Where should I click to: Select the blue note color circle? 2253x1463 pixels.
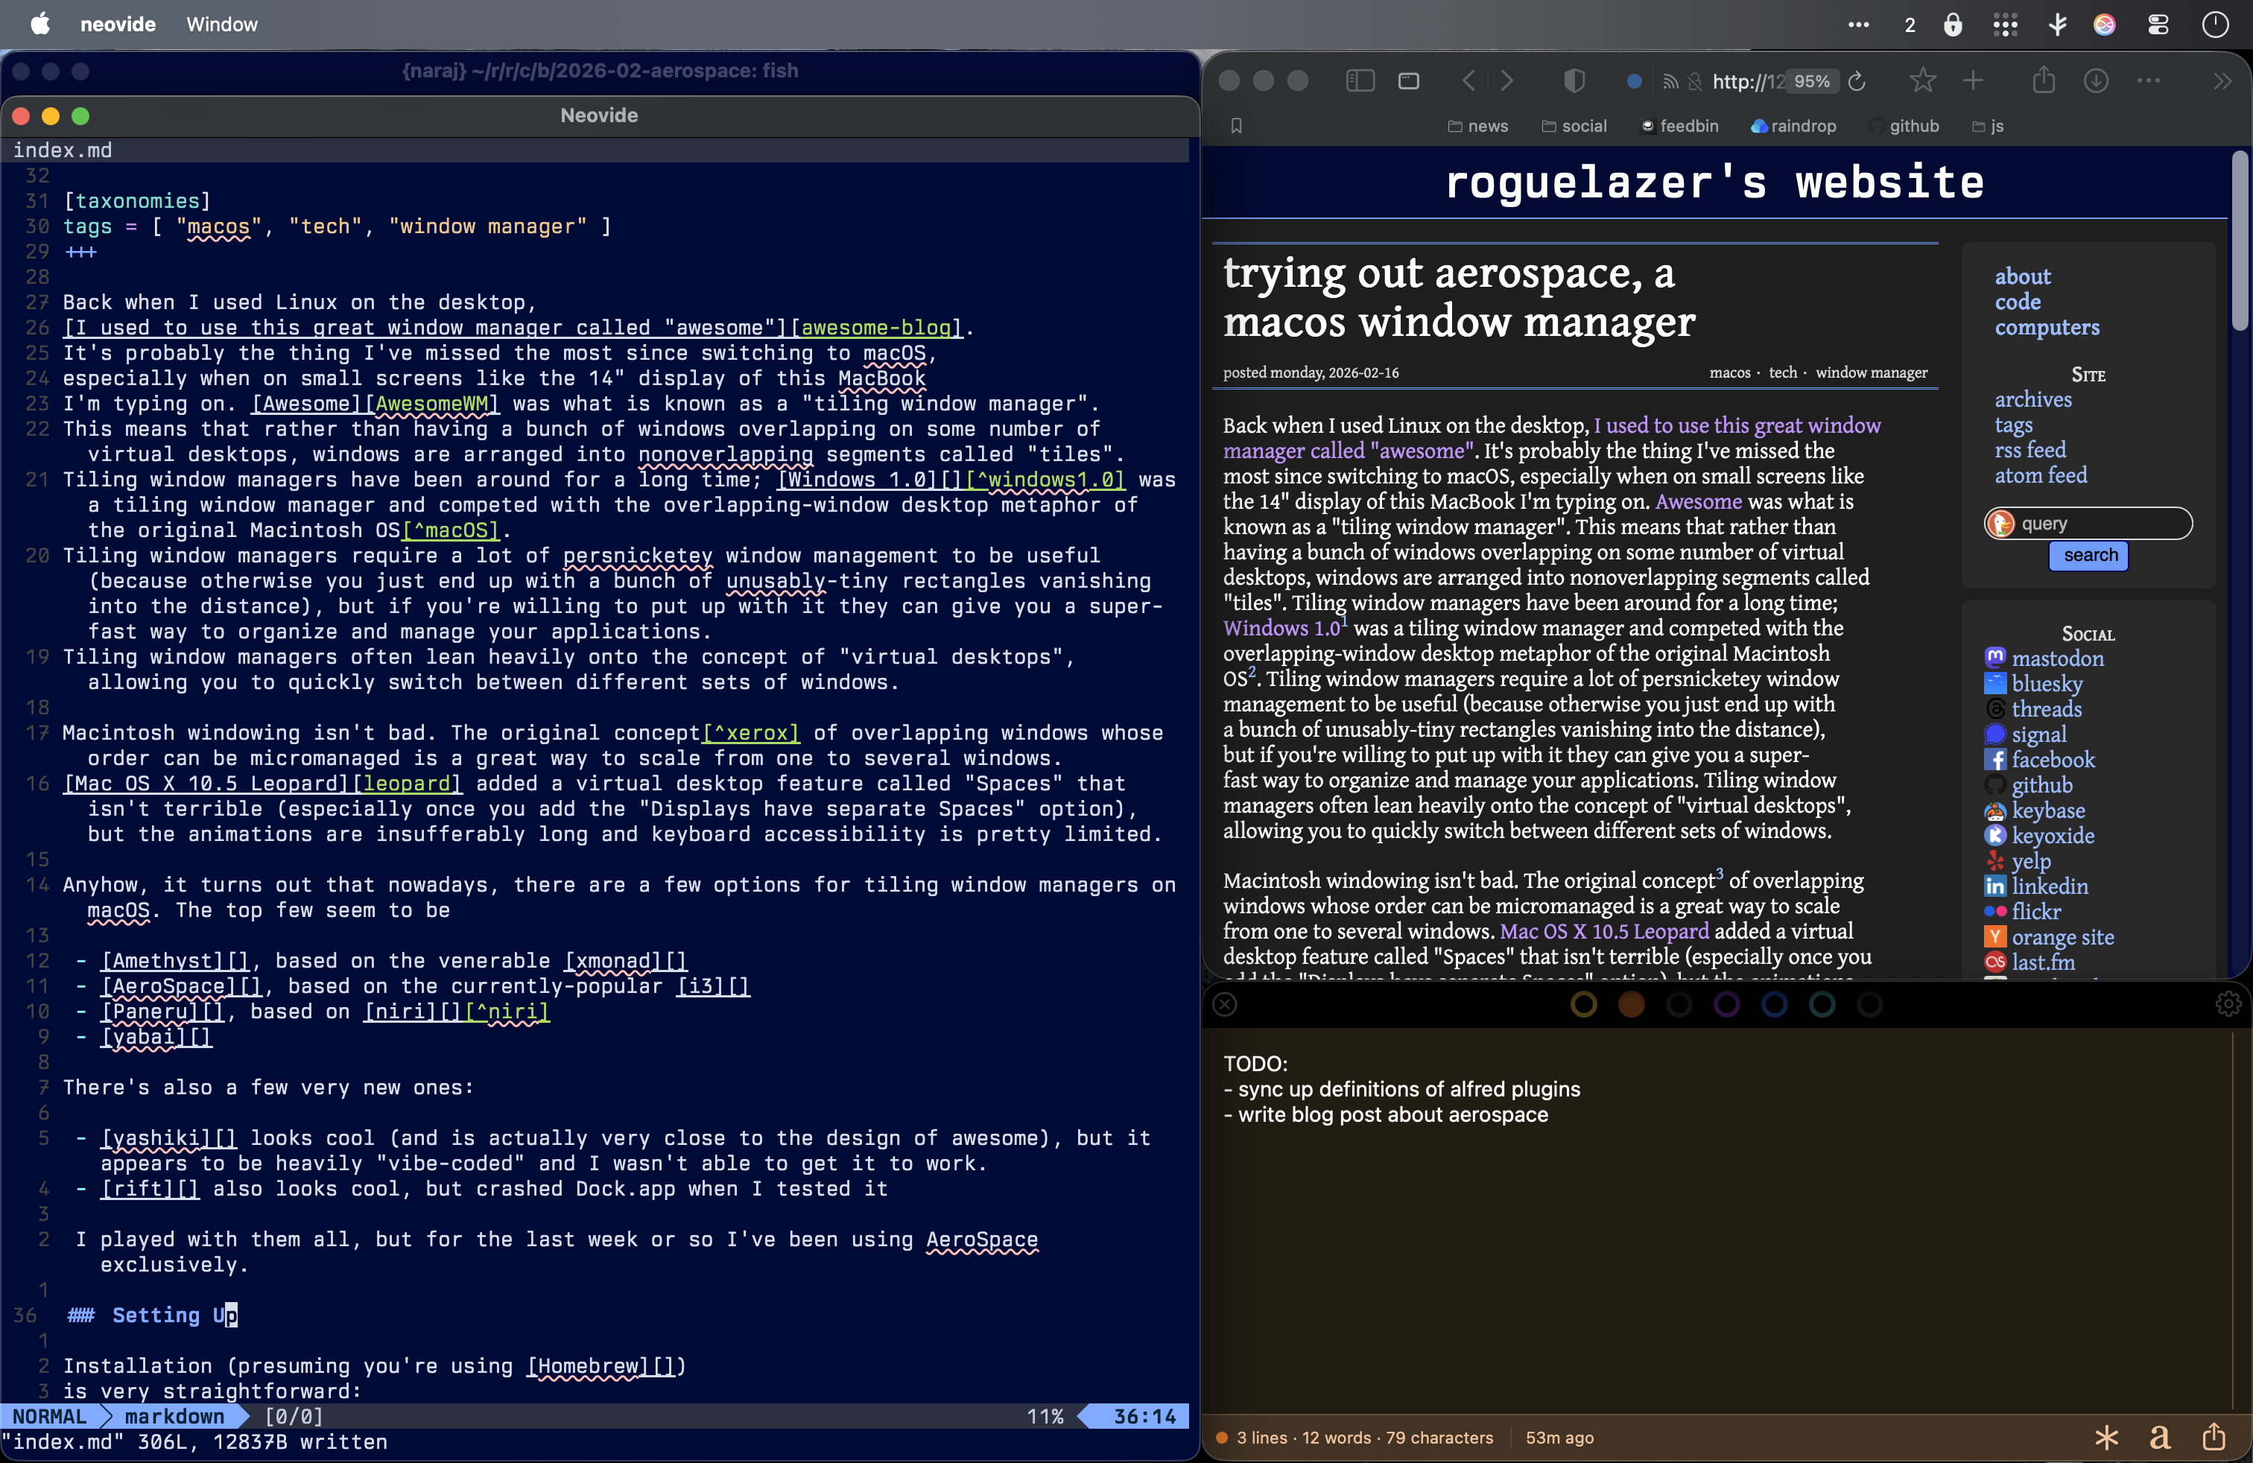pyautogui.click(x=1774, y=1004)
